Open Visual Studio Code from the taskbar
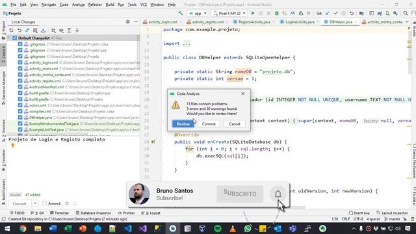The width and height of the screenshot is (416, 234). tap(127, 228)
